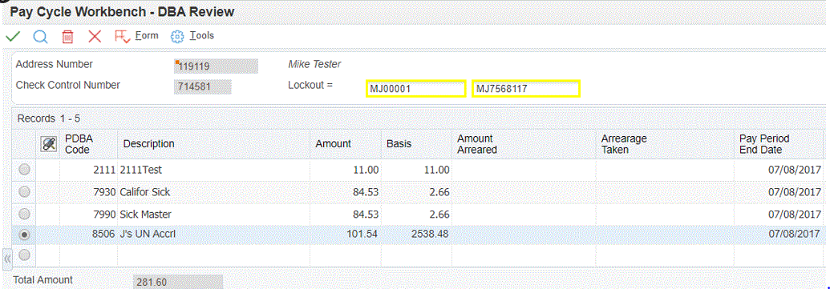The width and height of the screenshot is (830, 289).
Task: Click the red Cancel X icon
Action: point(95,37)
